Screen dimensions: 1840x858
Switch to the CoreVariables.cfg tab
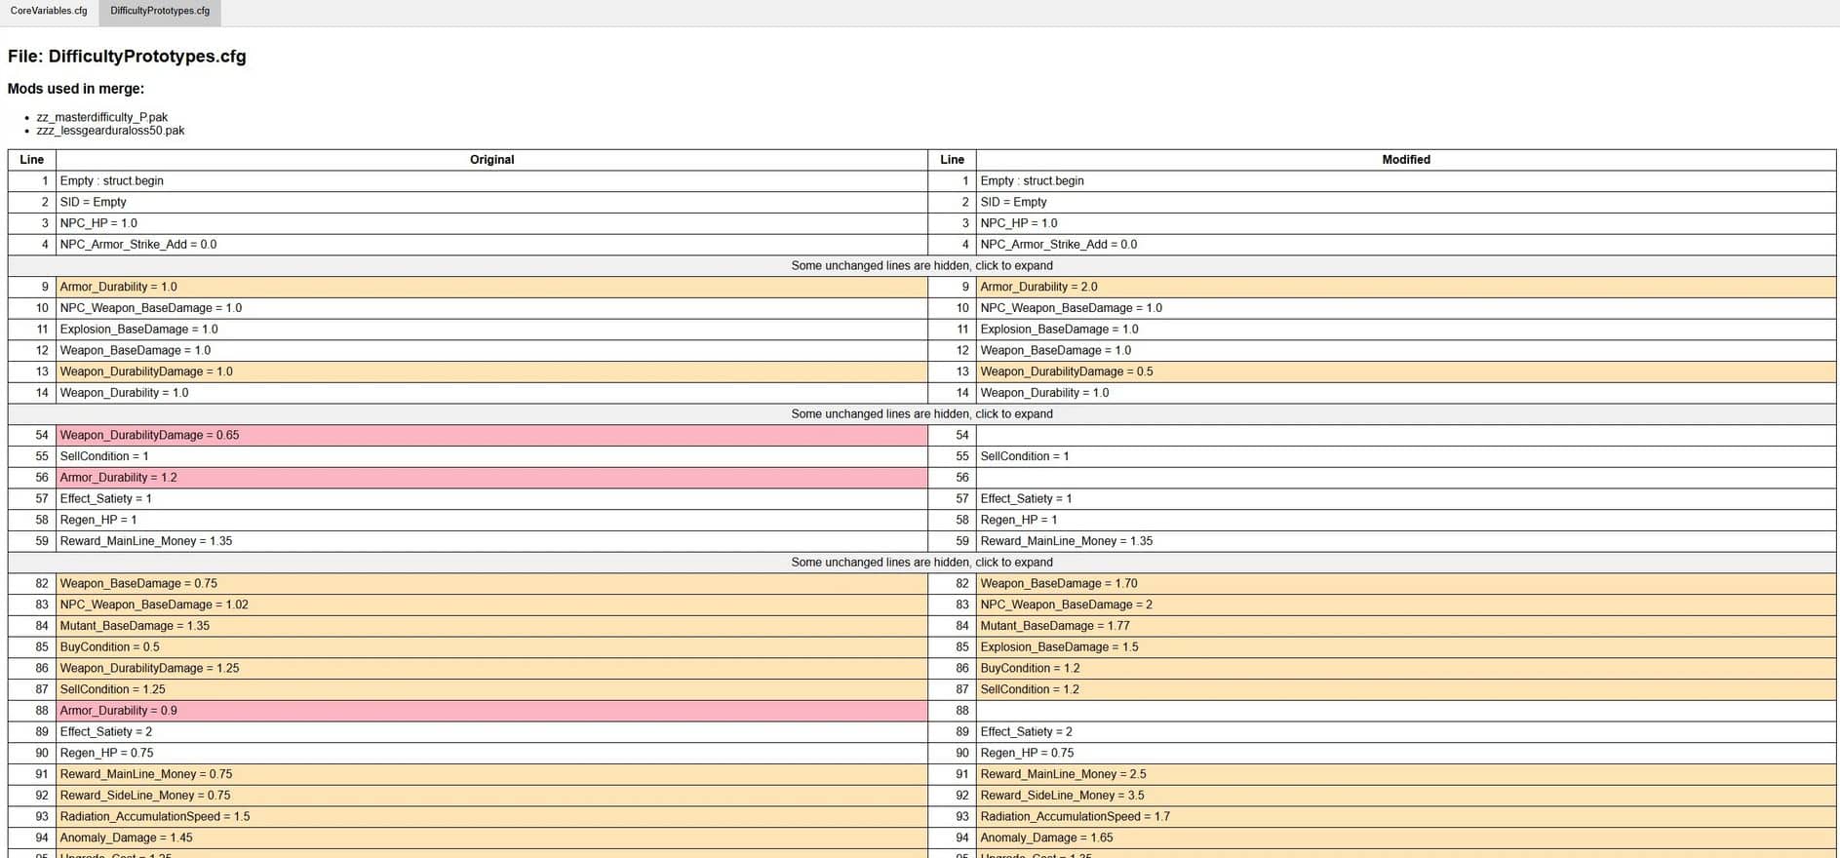49,12
